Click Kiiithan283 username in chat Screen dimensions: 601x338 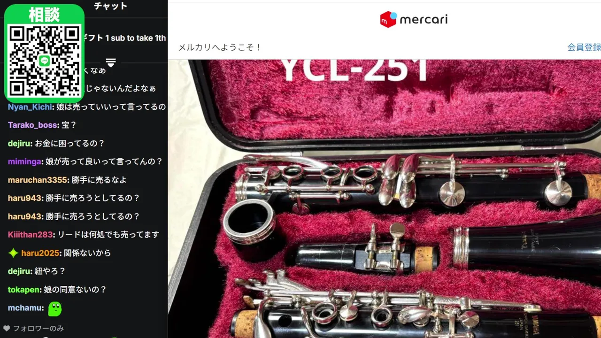click(x=30, y=234)
